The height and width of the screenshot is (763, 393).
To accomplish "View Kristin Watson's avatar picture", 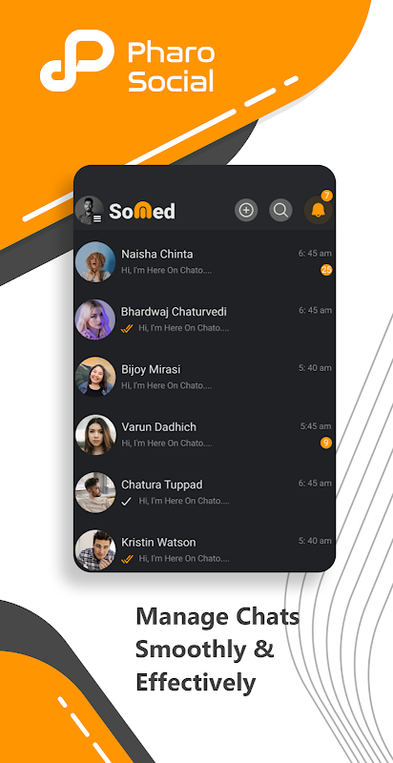I will click(x=95, y=550).
